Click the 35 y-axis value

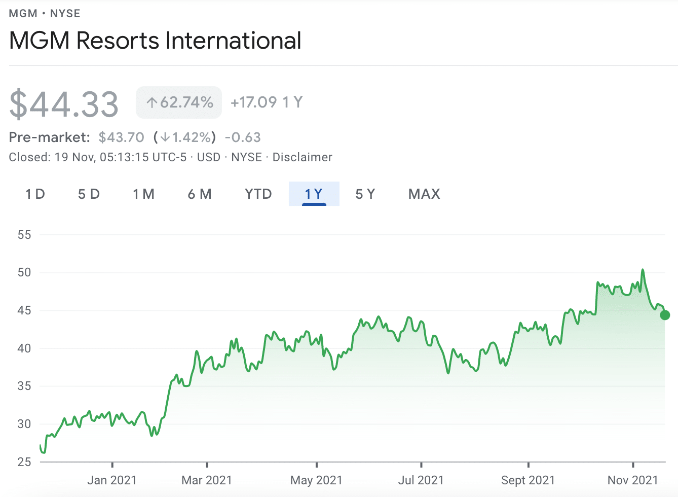coord(24,386)
